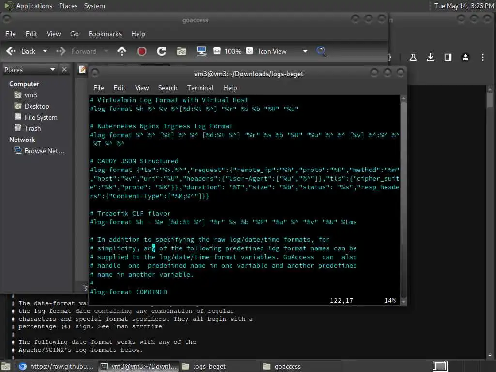Screen dimensions: 496x372
Task: Open the file manager File menu
Action: (x=11, y=34)
